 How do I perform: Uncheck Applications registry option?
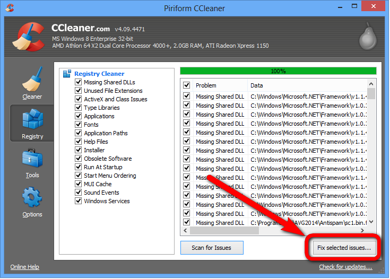click(x=79, y=116)
